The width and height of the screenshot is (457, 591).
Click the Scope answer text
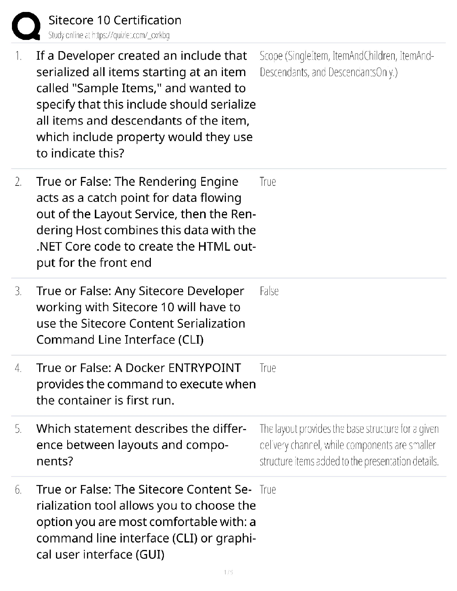click(x=347, y=64)
